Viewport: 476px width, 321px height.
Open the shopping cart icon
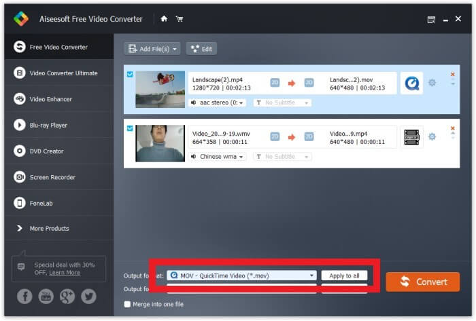(180, 19)
